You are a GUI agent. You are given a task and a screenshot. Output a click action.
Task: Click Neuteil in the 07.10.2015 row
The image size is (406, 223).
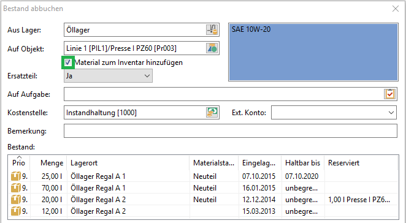point(205,176)
